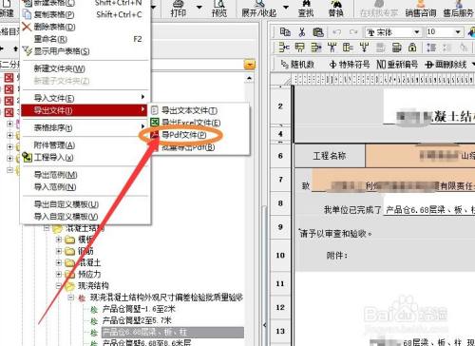The width and height of the screenshot is (475, 346).
Task: Click the 画删除线 strikethrough tool
Action: [446, 65]
